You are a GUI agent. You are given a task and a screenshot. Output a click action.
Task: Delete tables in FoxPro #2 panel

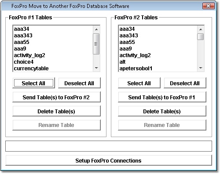[x=162, y=111]
